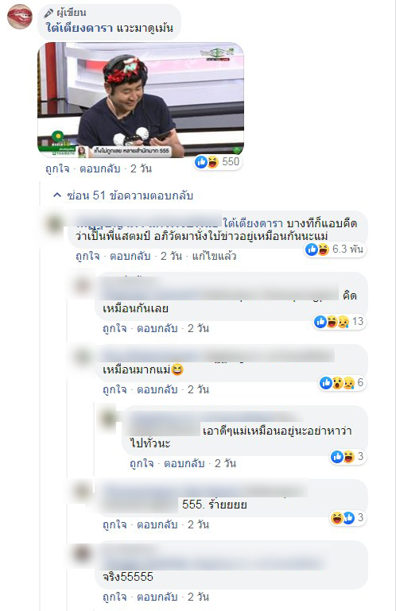
Task: Open 2 วัน timestamp under 555. ร้ายยยย
Action: (x=198, y=524)
